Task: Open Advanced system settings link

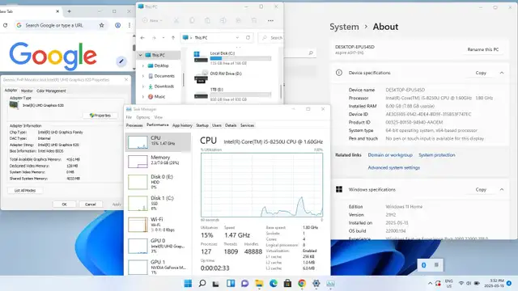Action: (x=394, y=167)
